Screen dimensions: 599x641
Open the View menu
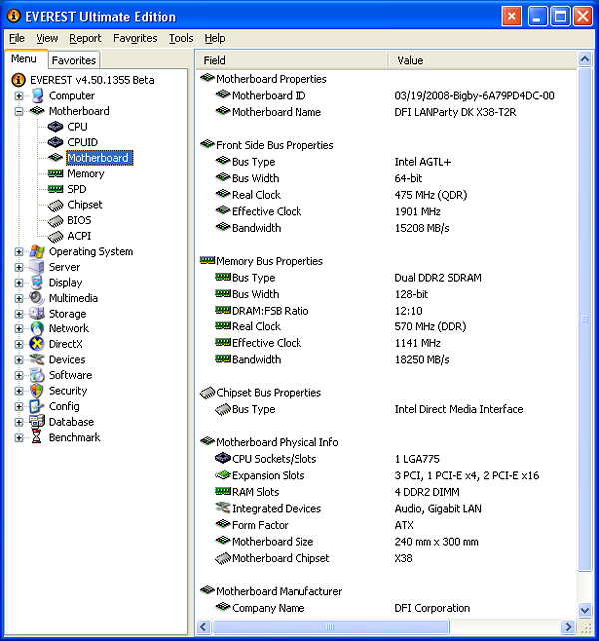tap(47, 38)
